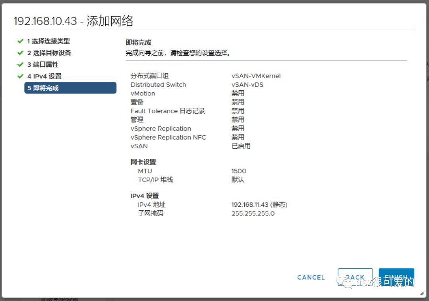Click FINISH to complete the wizard

pos(396,277)
